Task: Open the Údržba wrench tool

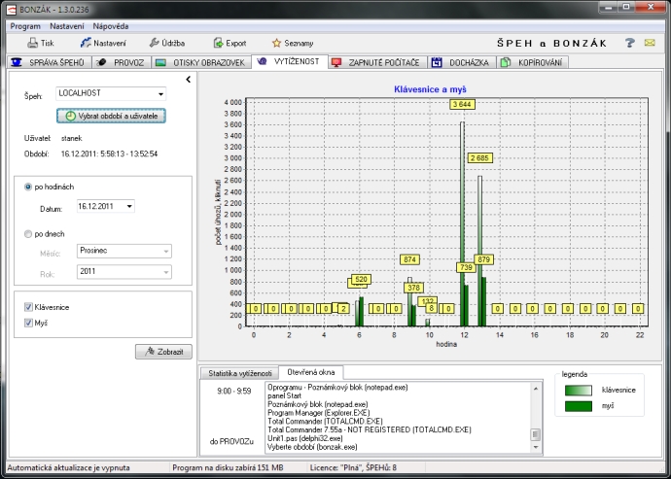Action: [167, 43]
